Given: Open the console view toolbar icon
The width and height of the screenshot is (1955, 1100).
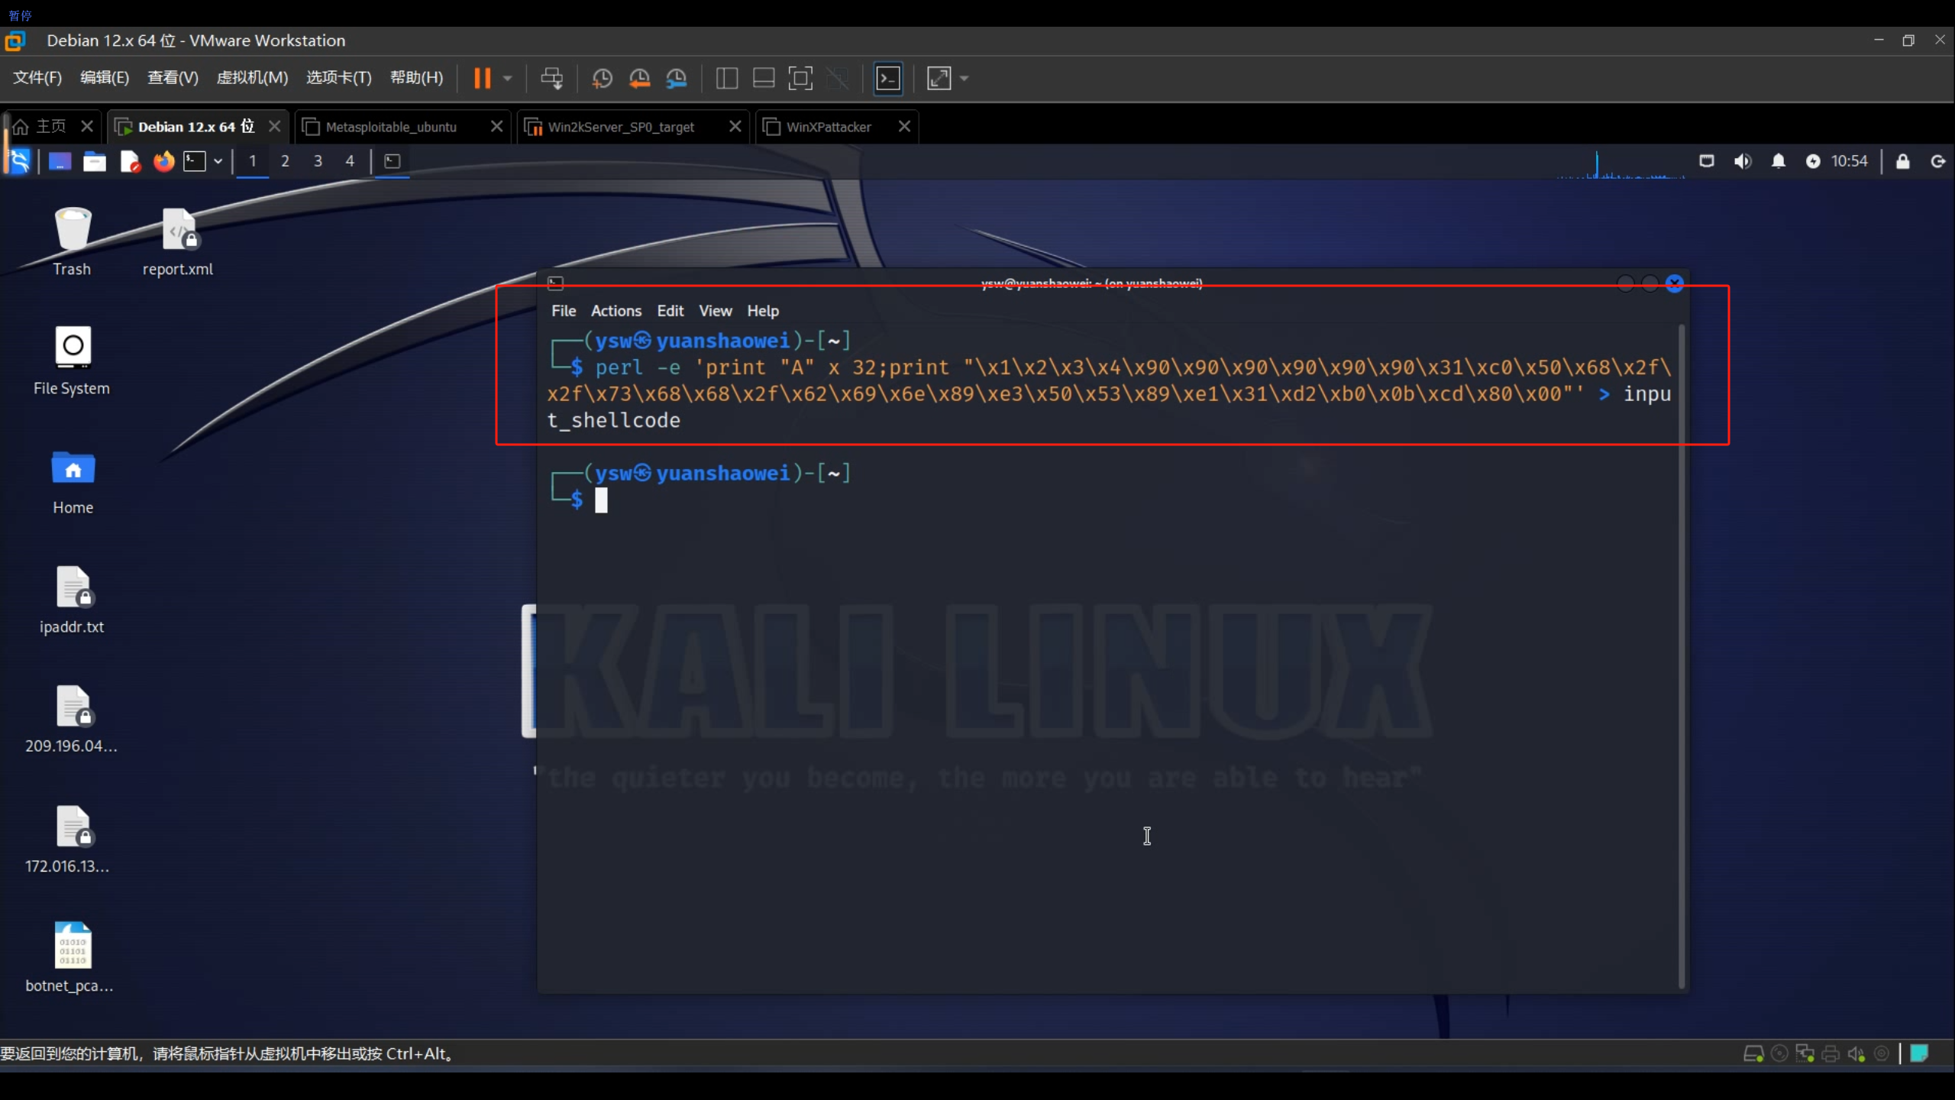Looking at the screenshot, I should (x=888, y=78).
